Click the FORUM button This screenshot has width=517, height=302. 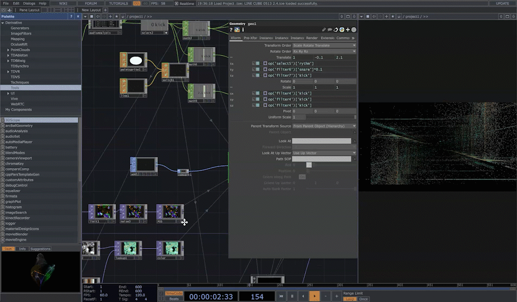91,4
